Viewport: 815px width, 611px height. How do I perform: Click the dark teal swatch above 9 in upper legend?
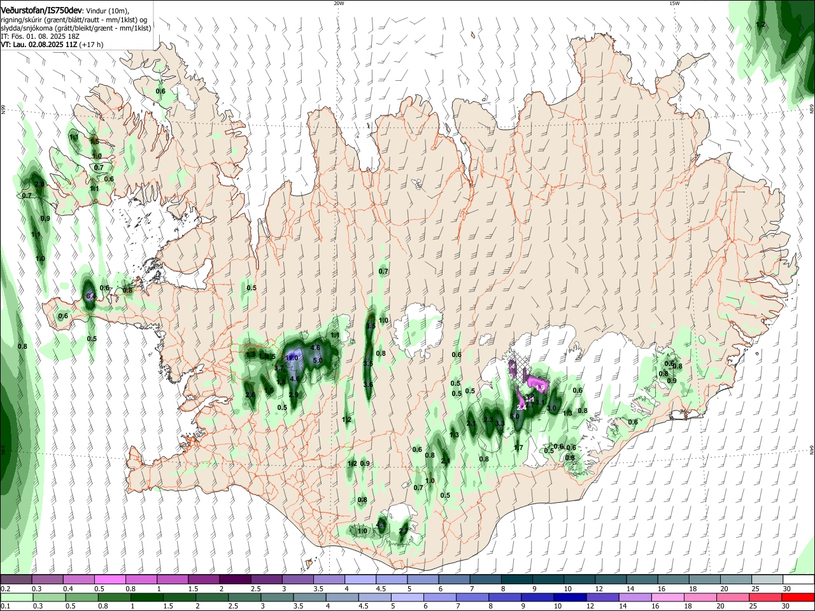(548, 579)
